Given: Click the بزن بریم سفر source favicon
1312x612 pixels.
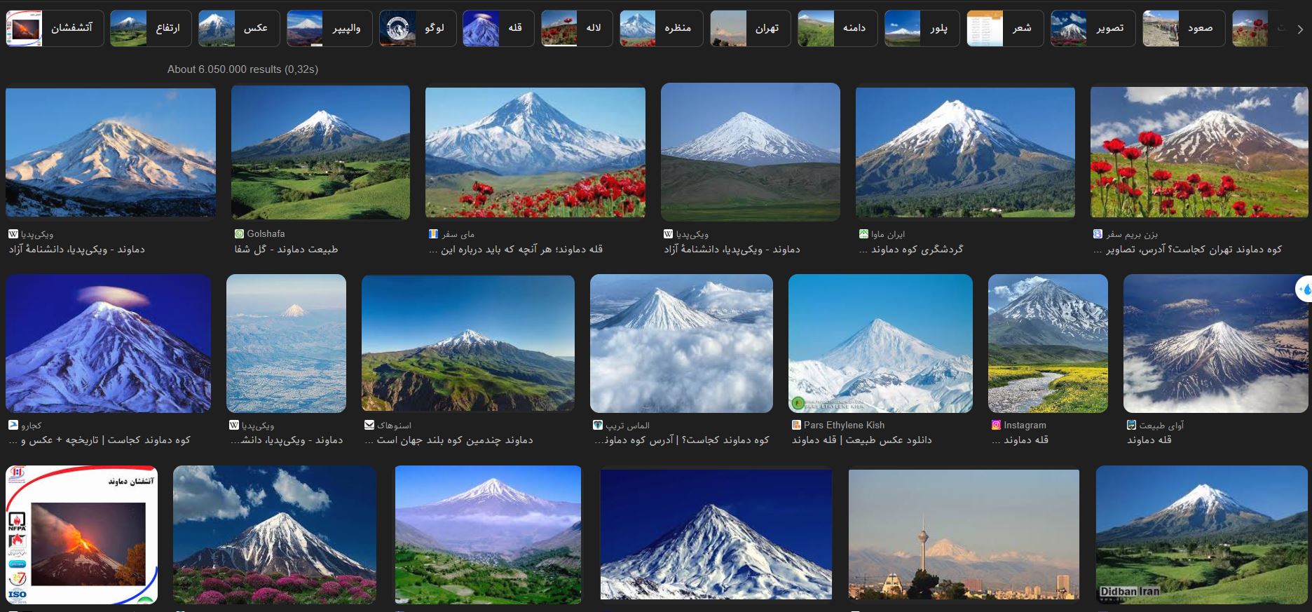Looking at the screenshot, I should point(1098,234).
